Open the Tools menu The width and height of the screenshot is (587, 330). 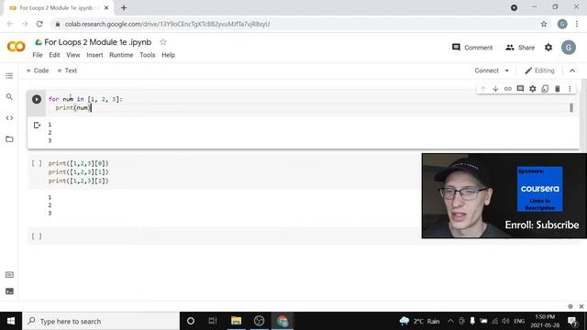[x=147, y=55]
